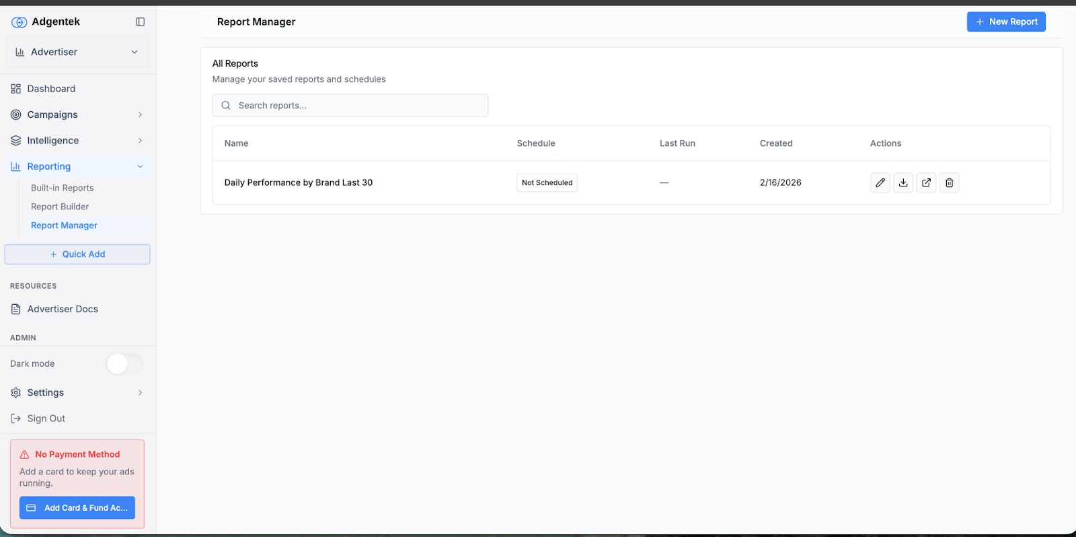Click the Dashboard grid icon
Screen dimensions: 1076x537
16,89
